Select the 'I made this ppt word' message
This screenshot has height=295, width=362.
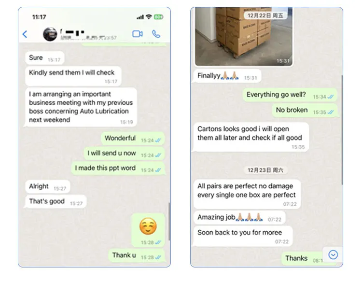(x=118, y=169)
